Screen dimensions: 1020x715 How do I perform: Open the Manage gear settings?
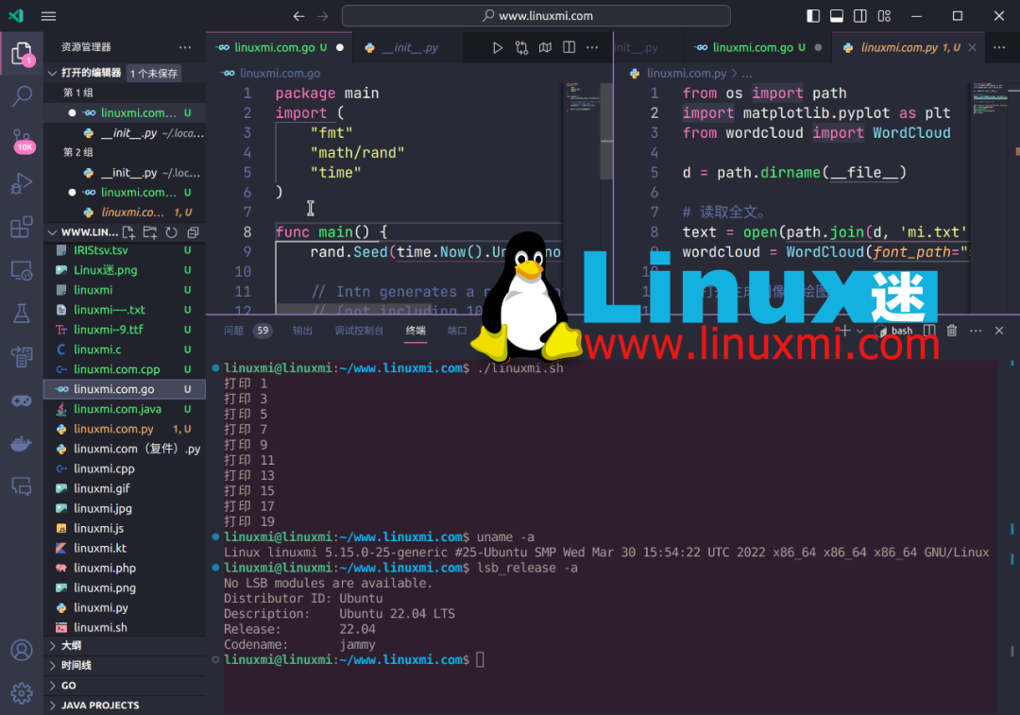(22, 693)
